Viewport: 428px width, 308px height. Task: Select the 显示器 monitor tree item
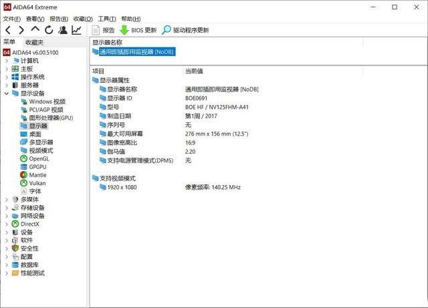point(34,126)
